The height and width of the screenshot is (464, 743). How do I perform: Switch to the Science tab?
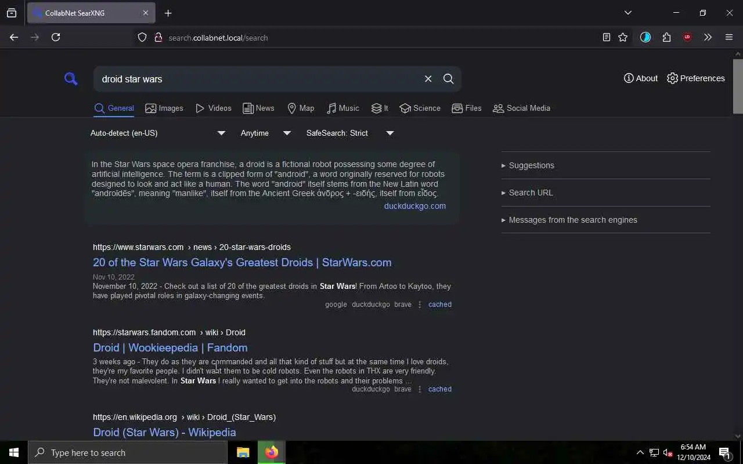[x=420, y=108]
